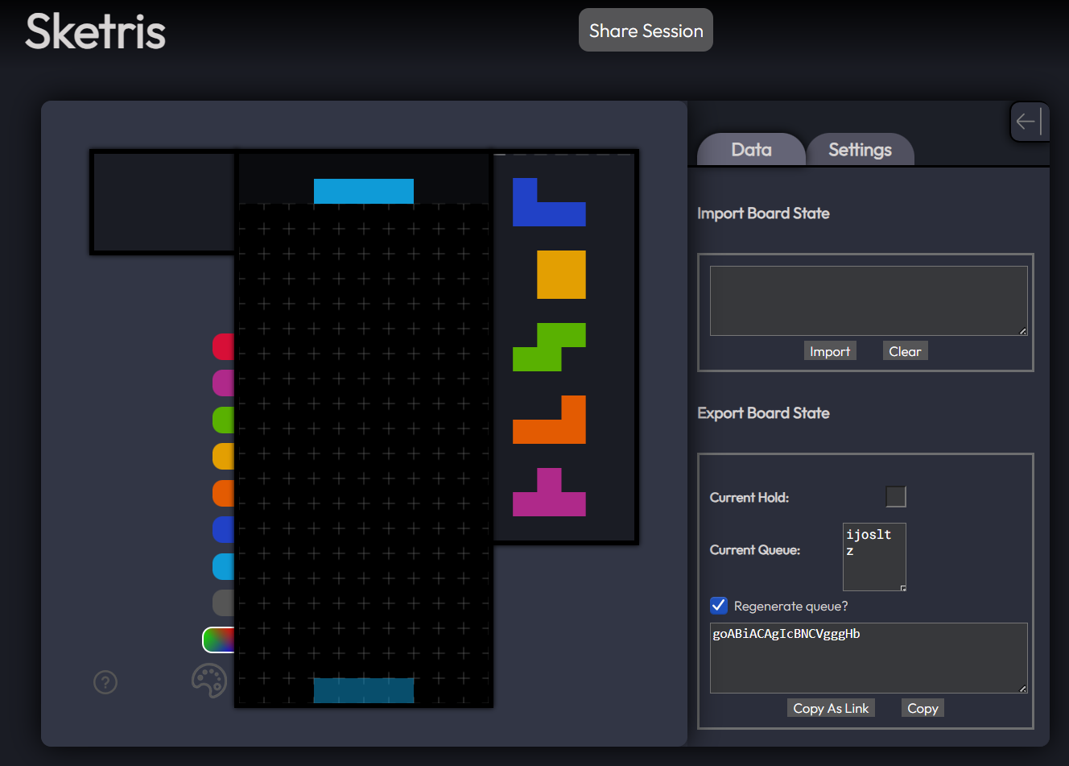Choose the rainbow multicolor swatch
The image size is (1069, 766).
pyautogui.click(x=219, y=640)
